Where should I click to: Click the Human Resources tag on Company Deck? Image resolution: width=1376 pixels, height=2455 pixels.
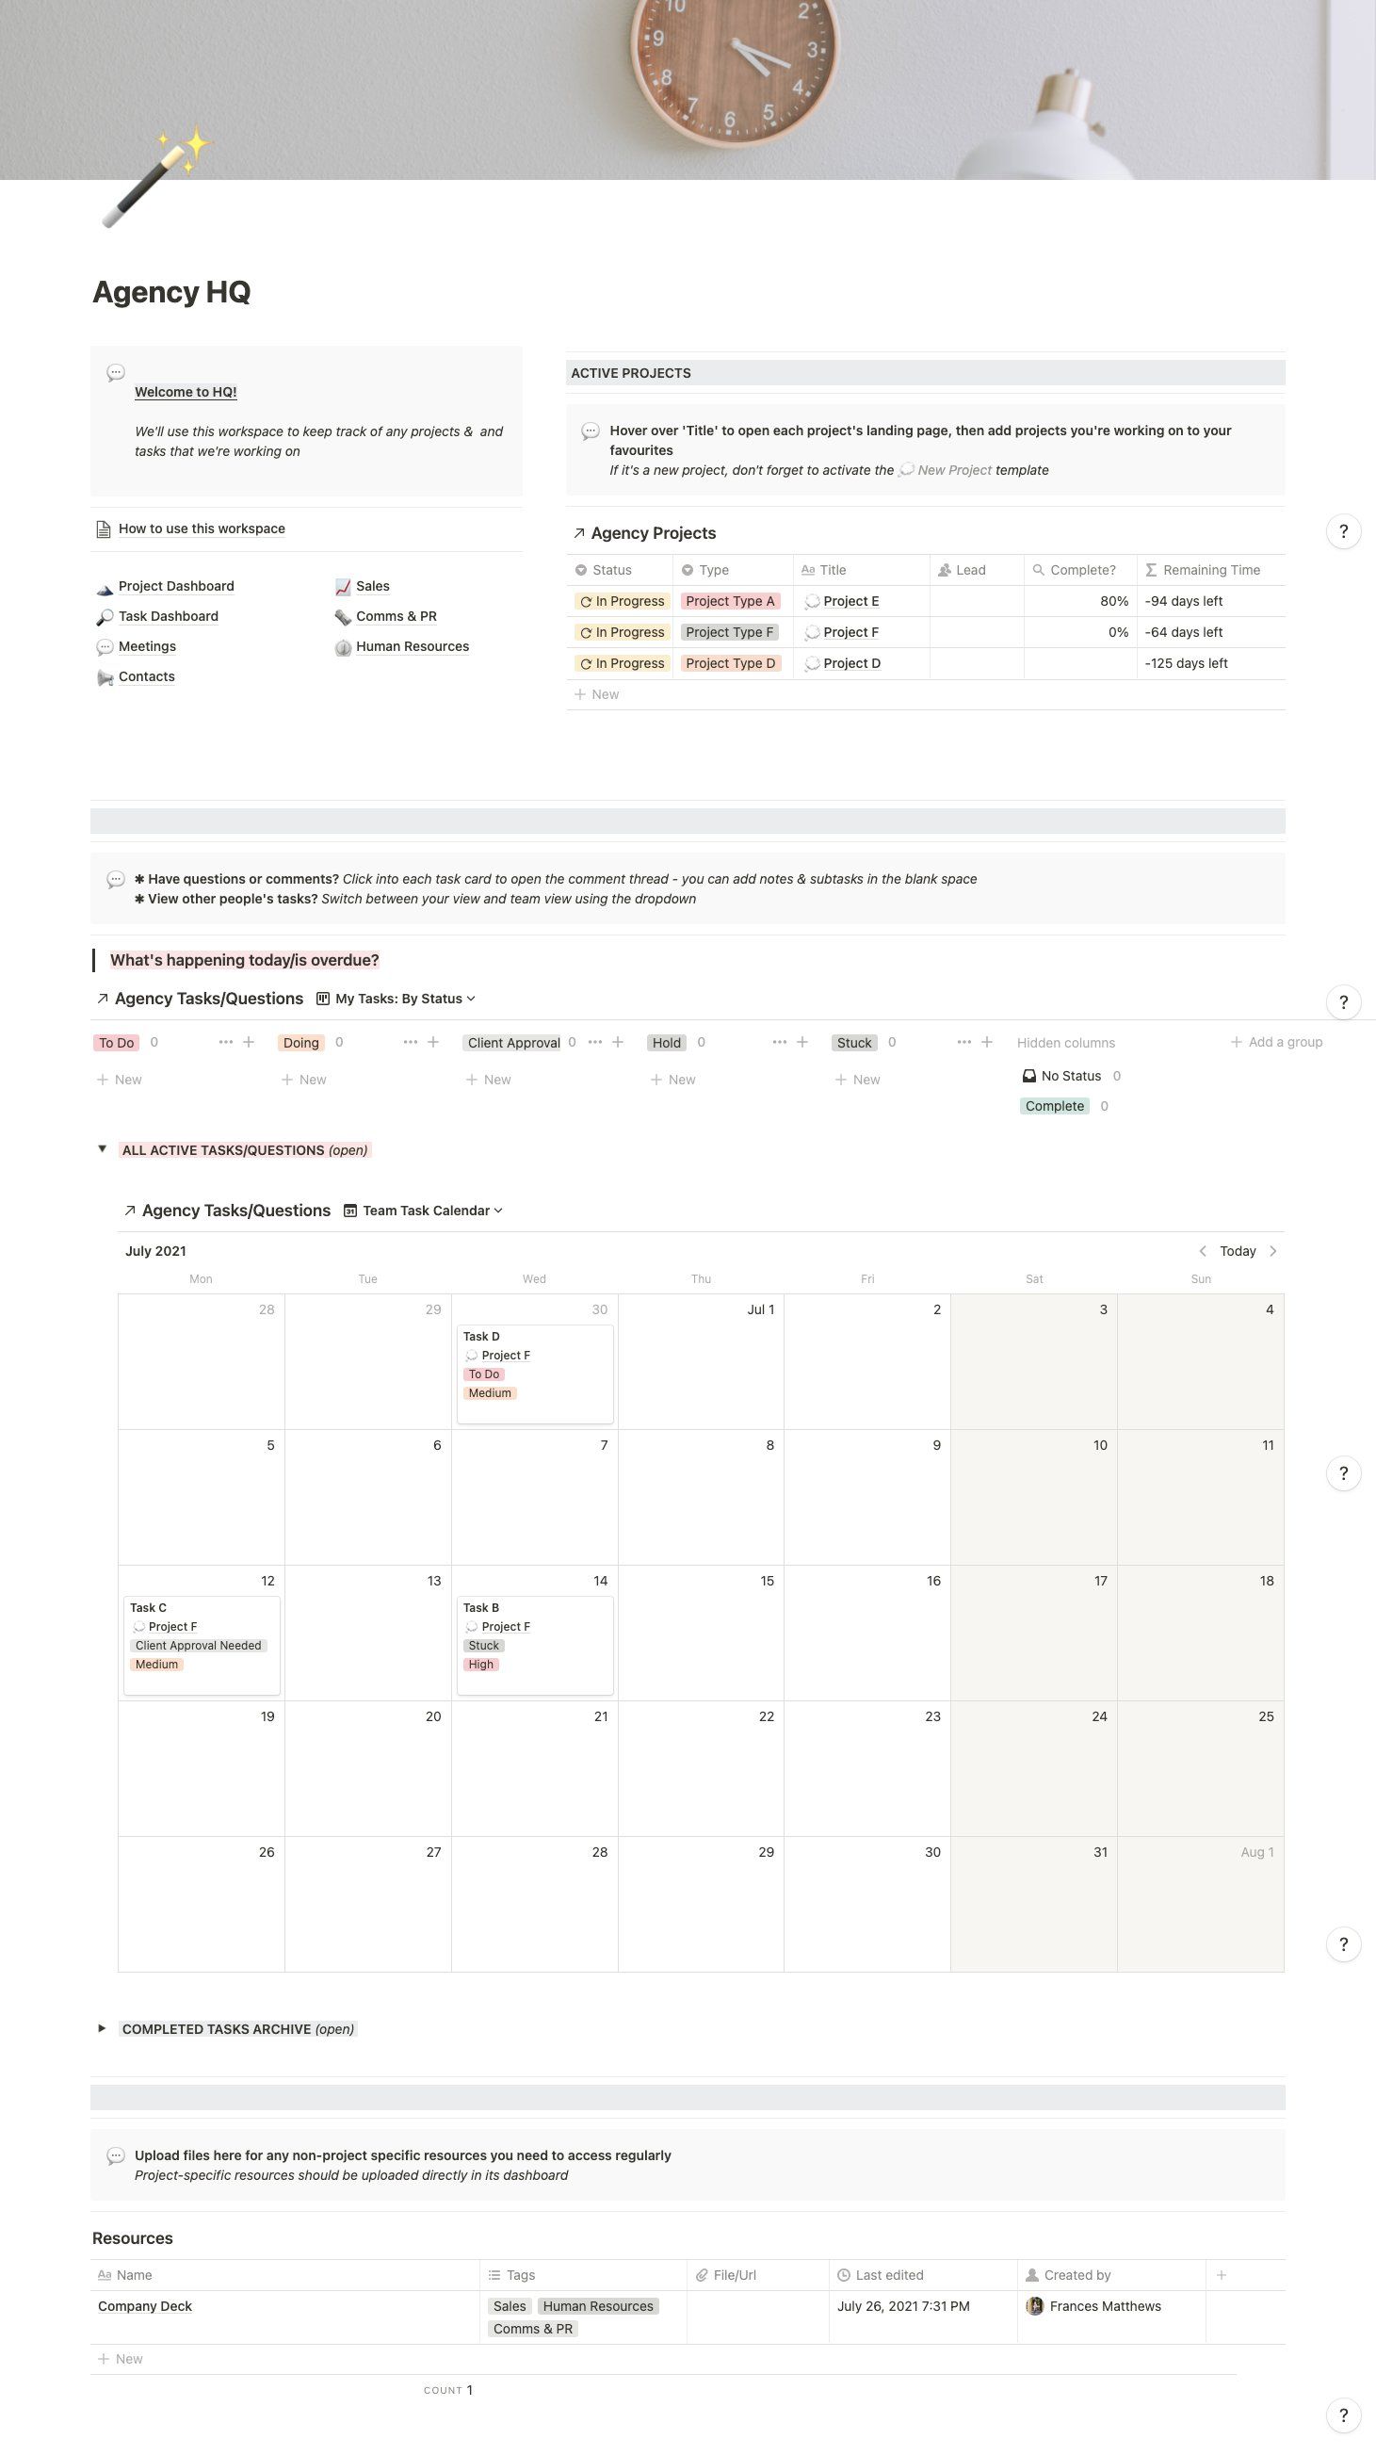click(x=598, y=2306)
